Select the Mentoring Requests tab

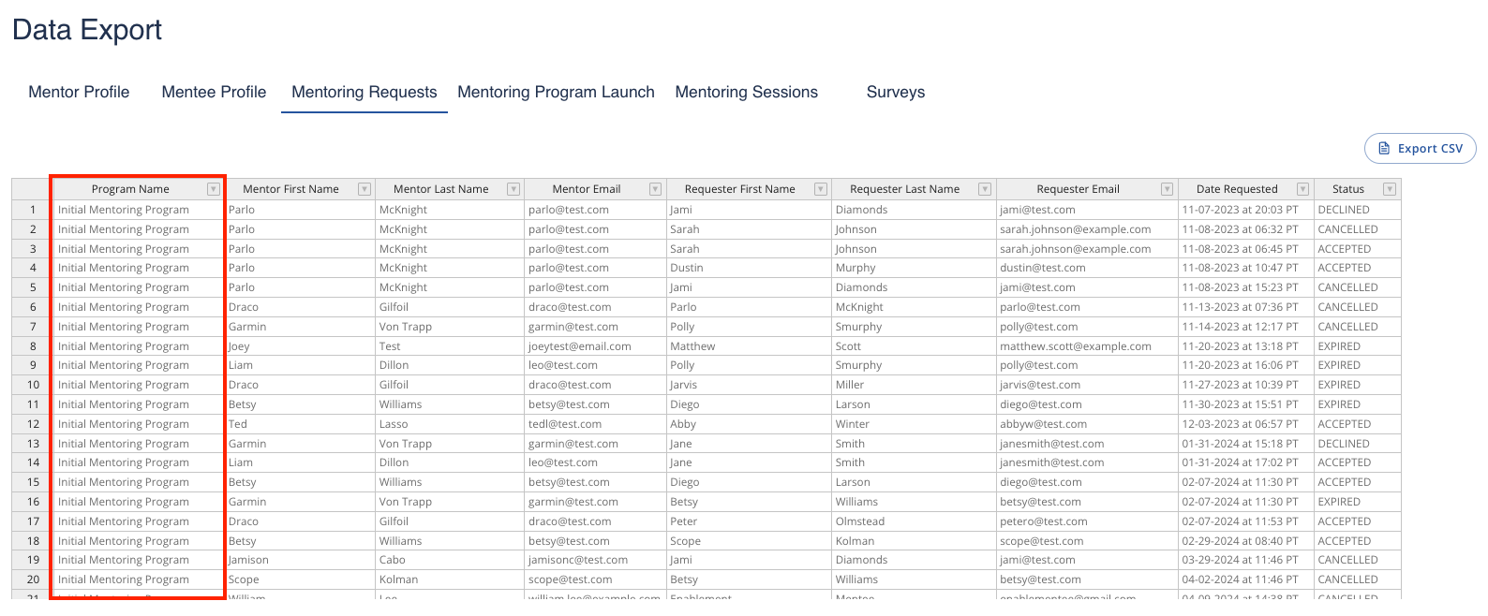coord(364,92)
